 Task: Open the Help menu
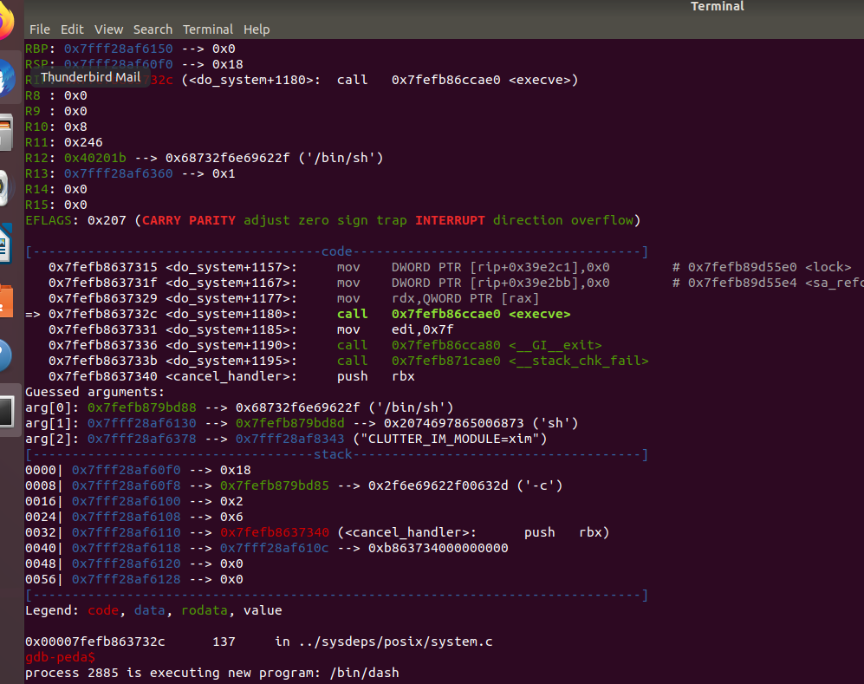tap(257, 29)
